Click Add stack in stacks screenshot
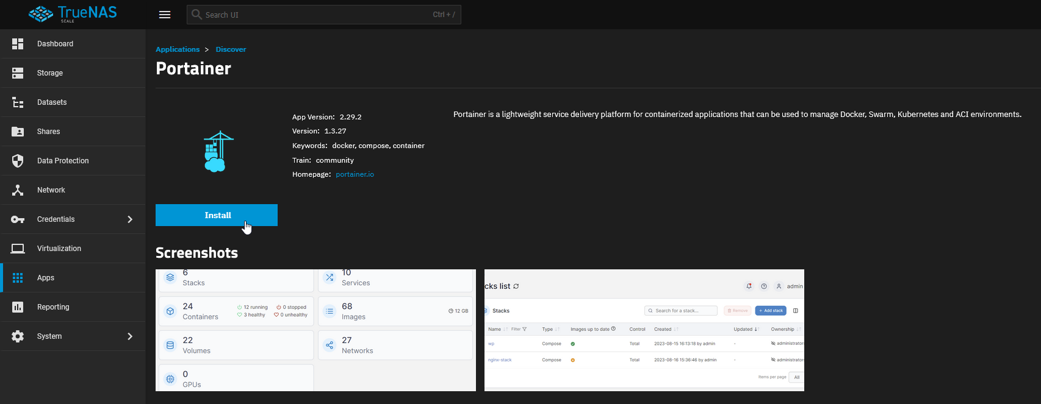Image resolution: width=1041 pixels, height=404 pixels. click(x=771, y=311)
